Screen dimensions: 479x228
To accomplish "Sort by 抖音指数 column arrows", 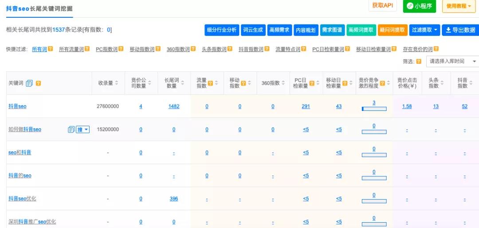I will 471,83.
